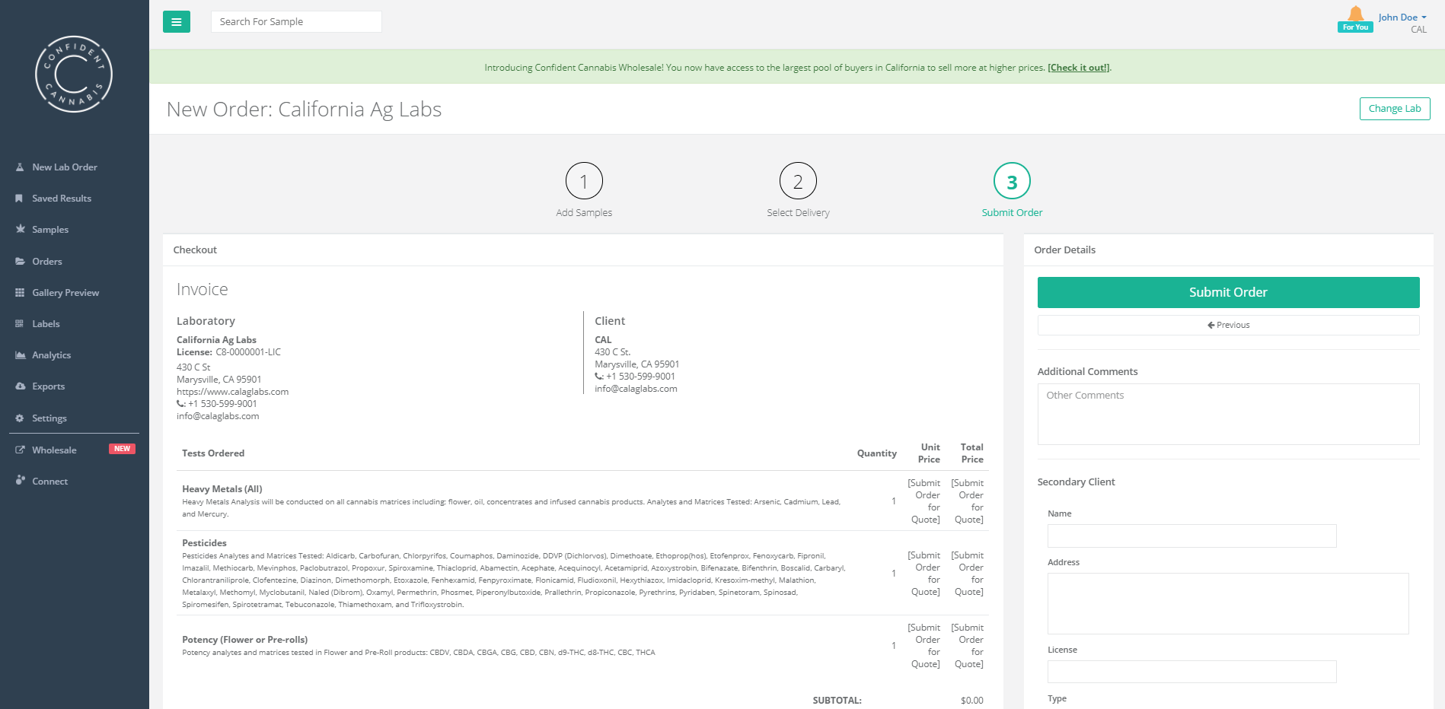Click the notification bell icon
Image resolution: width=1445 pixels, height=709 pixels.
tap(1356, 14)
